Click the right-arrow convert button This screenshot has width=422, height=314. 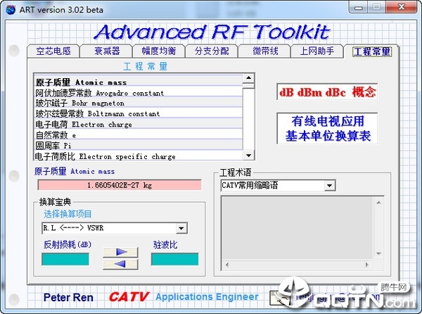[120, 251]
